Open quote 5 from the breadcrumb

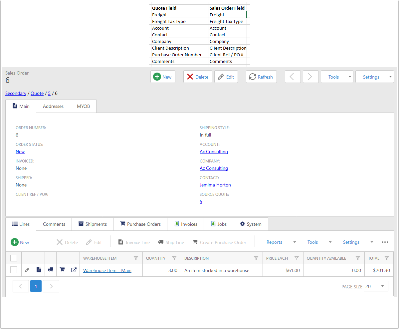coord(49,93)
